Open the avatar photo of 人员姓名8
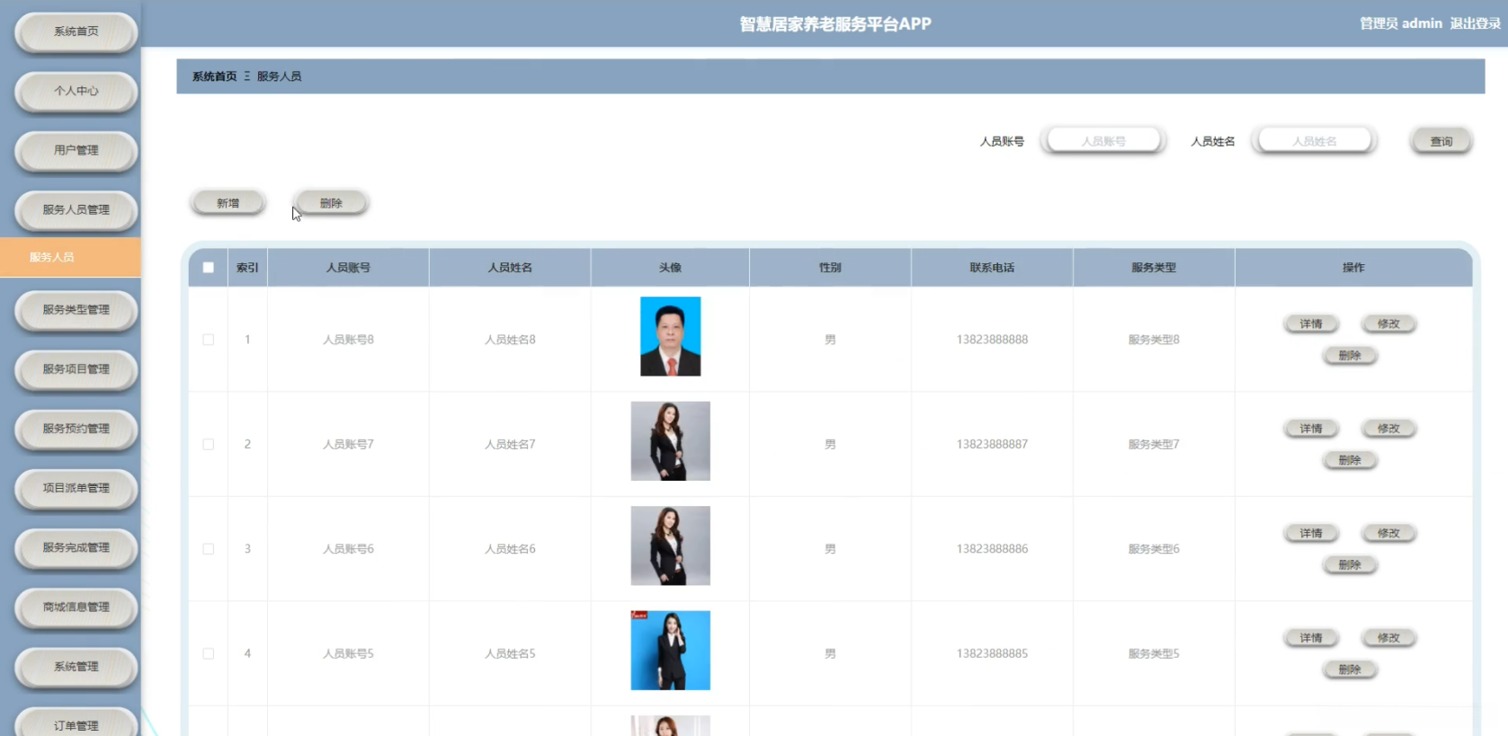Screen dimensions: 1508x736 pos(671,337)
